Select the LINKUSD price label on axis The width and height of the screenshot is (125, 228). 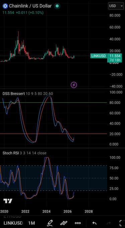pos(99,56)
